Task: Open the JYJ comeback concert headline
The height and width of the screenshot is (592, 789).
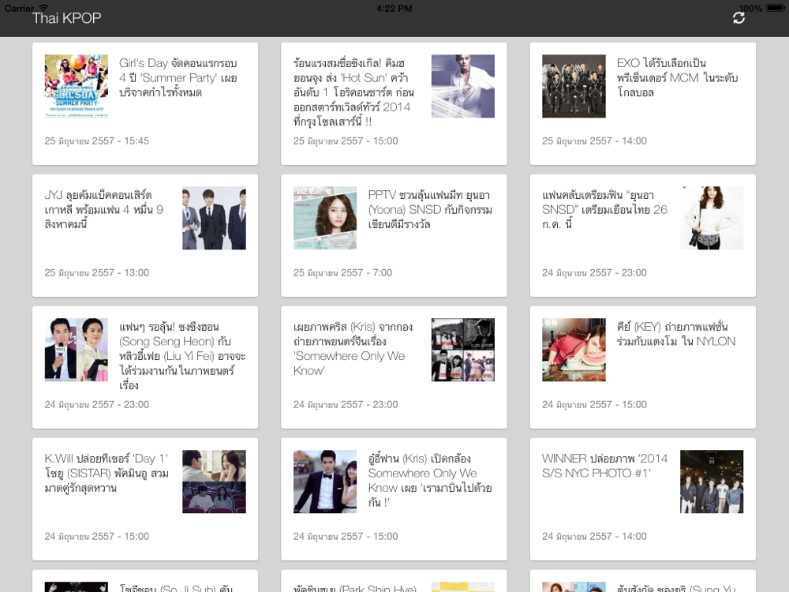Action: point(104,209)
